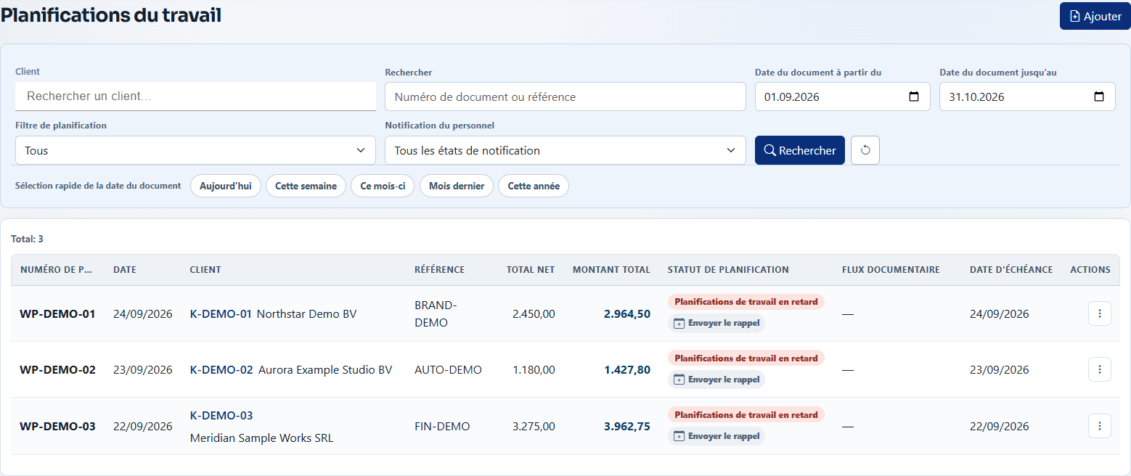Click the Référence column header
Viewport: 1131px width, 476px height.
pos(439,269)
